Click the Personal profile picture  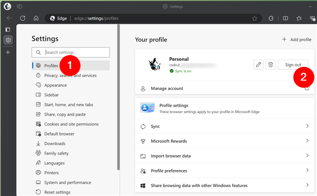pos(155,64)
